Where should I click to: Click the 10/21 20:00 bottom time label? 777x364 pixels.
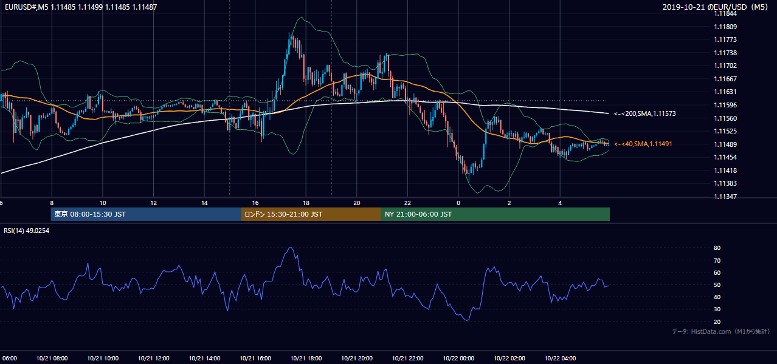357,359
